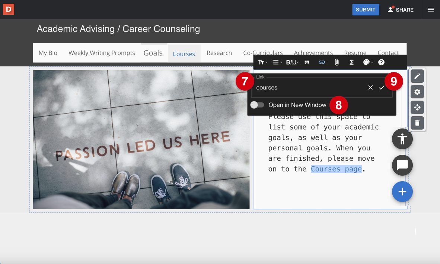Open module settings gear icon
Viewport: 440px width, 264px height.
(417, 92)
